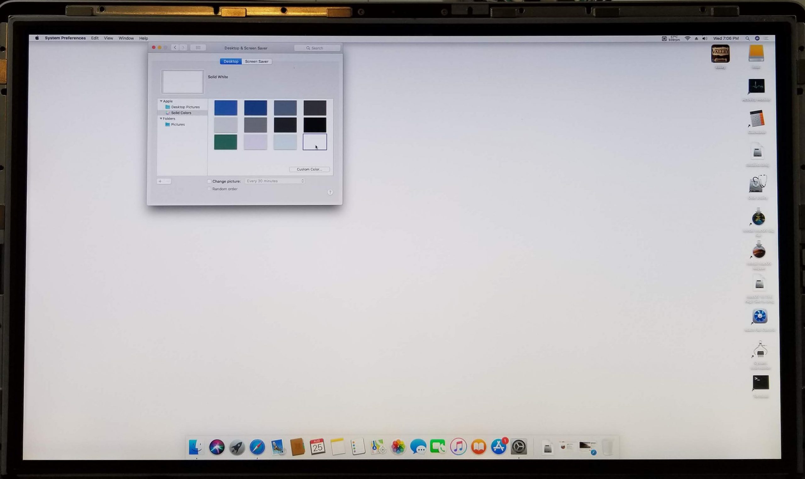Open Siri icon in the Dock
Screen dimensions: 805x479
tap(217, 447)
